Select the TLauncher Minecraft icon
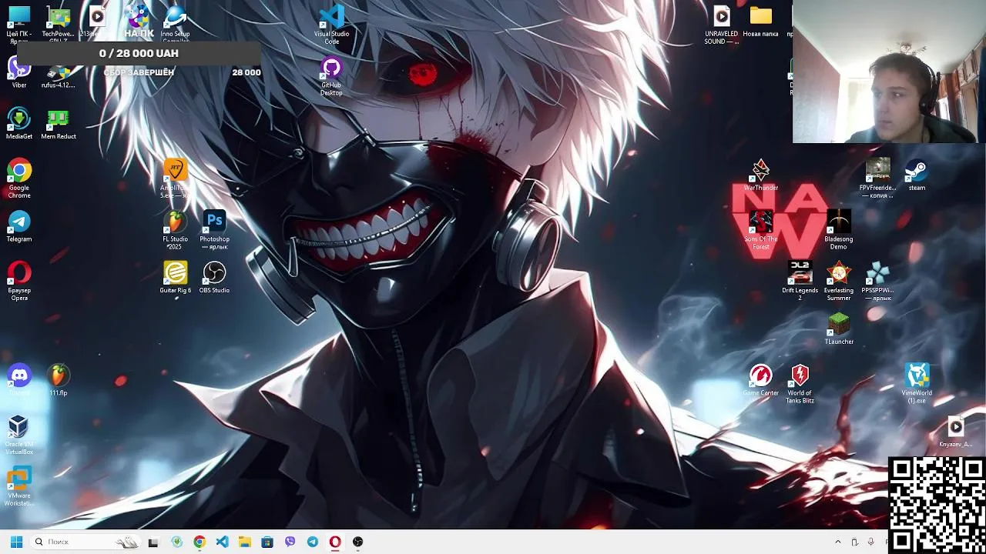Viewport: 986px width, 554px height. click(838, 329)
